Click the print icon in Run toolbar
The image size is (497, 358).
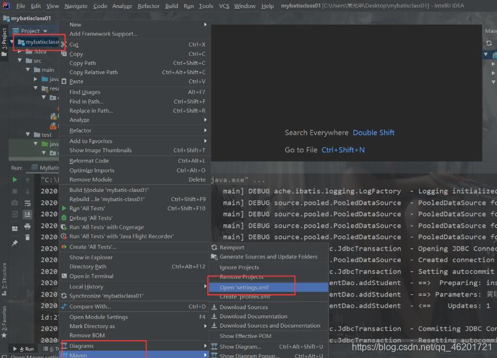coord(28,226)
